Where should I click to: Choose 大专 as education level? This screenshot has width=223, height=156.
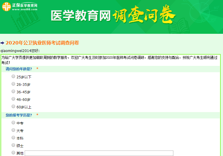(x=13, y=130)
